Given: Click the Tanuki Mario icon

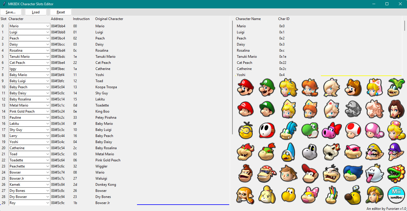Looking at the screenshot, I should coord(353,87).
